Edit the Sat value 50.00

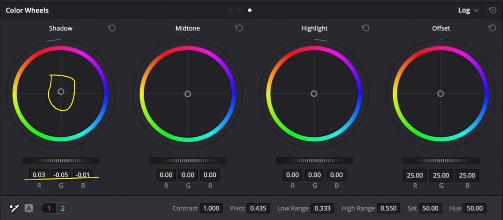tap(430, 208)
